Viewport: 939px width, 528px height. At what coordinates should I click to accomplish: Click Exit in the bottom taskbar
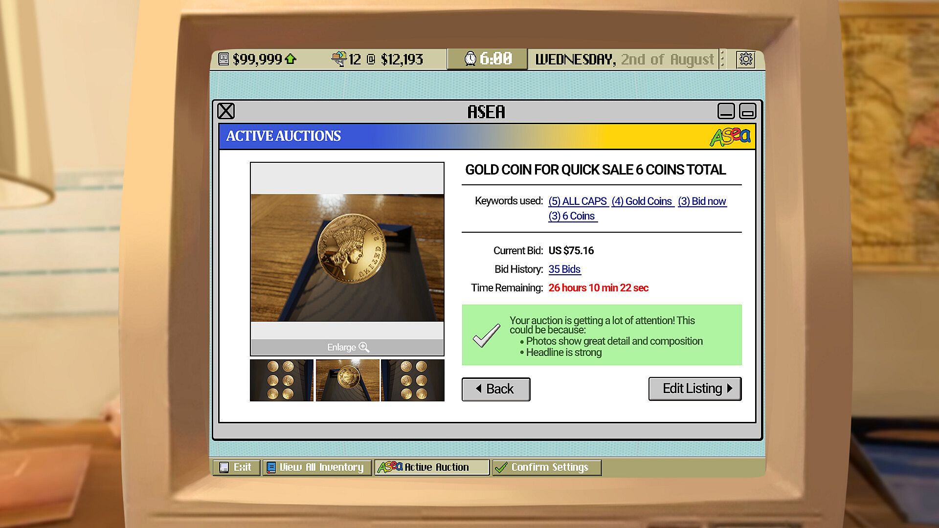tap(237, 467)
